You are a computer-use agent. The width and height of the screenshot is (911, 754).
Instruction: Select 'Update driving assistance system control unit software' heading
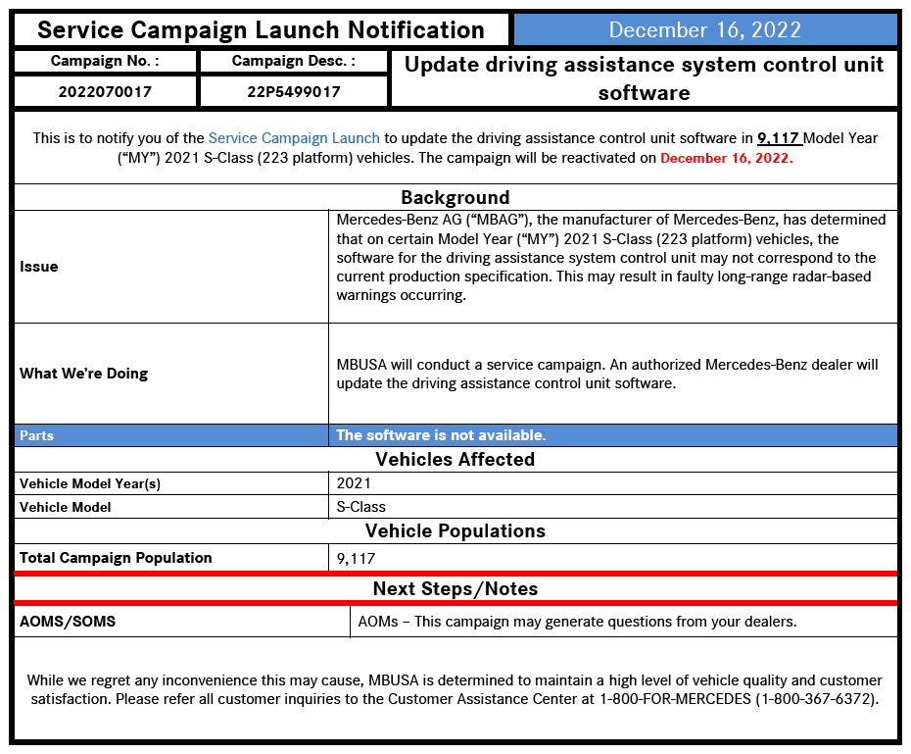pyautogui.click(x=644, y=78)
